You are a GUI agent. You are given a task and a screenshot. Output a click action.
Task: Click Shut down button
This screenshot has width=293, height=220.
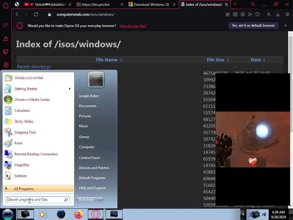coord(86,200)
